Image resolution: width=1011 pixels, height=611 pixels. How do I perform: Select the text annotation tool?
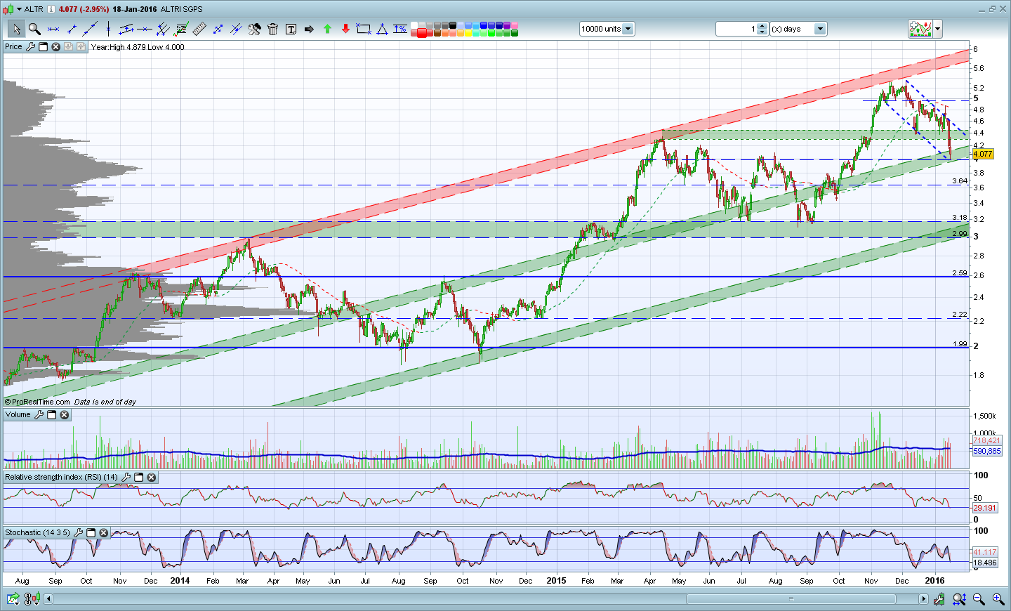[x=291, y=29]
